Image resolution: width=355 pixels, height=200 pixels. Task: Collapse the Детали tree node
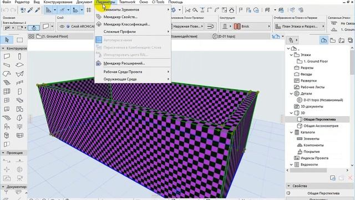[291, 93]
